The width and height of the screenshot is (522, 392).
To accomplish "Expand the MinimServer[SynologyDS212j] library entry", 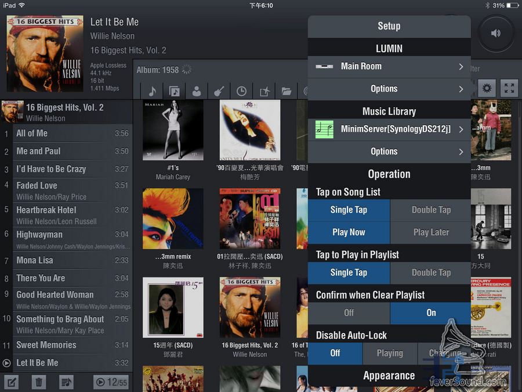I will coord(389,129).
